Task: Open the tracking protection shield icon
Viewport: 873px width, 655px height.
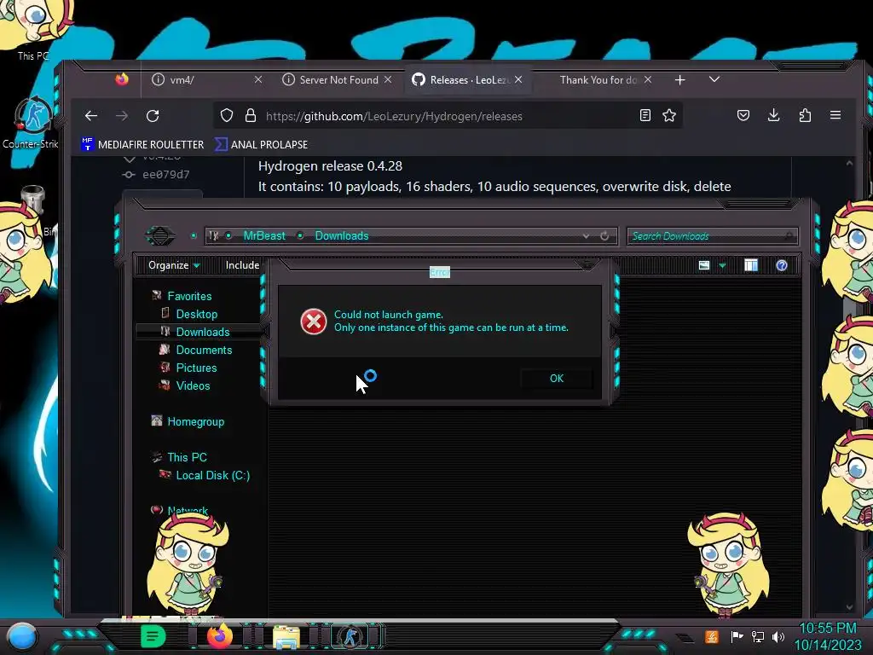Action: [x=227, y=115]
